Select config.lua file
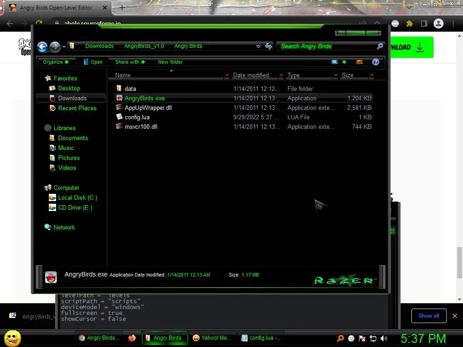Viewport: 463px width, 347px height. click(244, 117)
